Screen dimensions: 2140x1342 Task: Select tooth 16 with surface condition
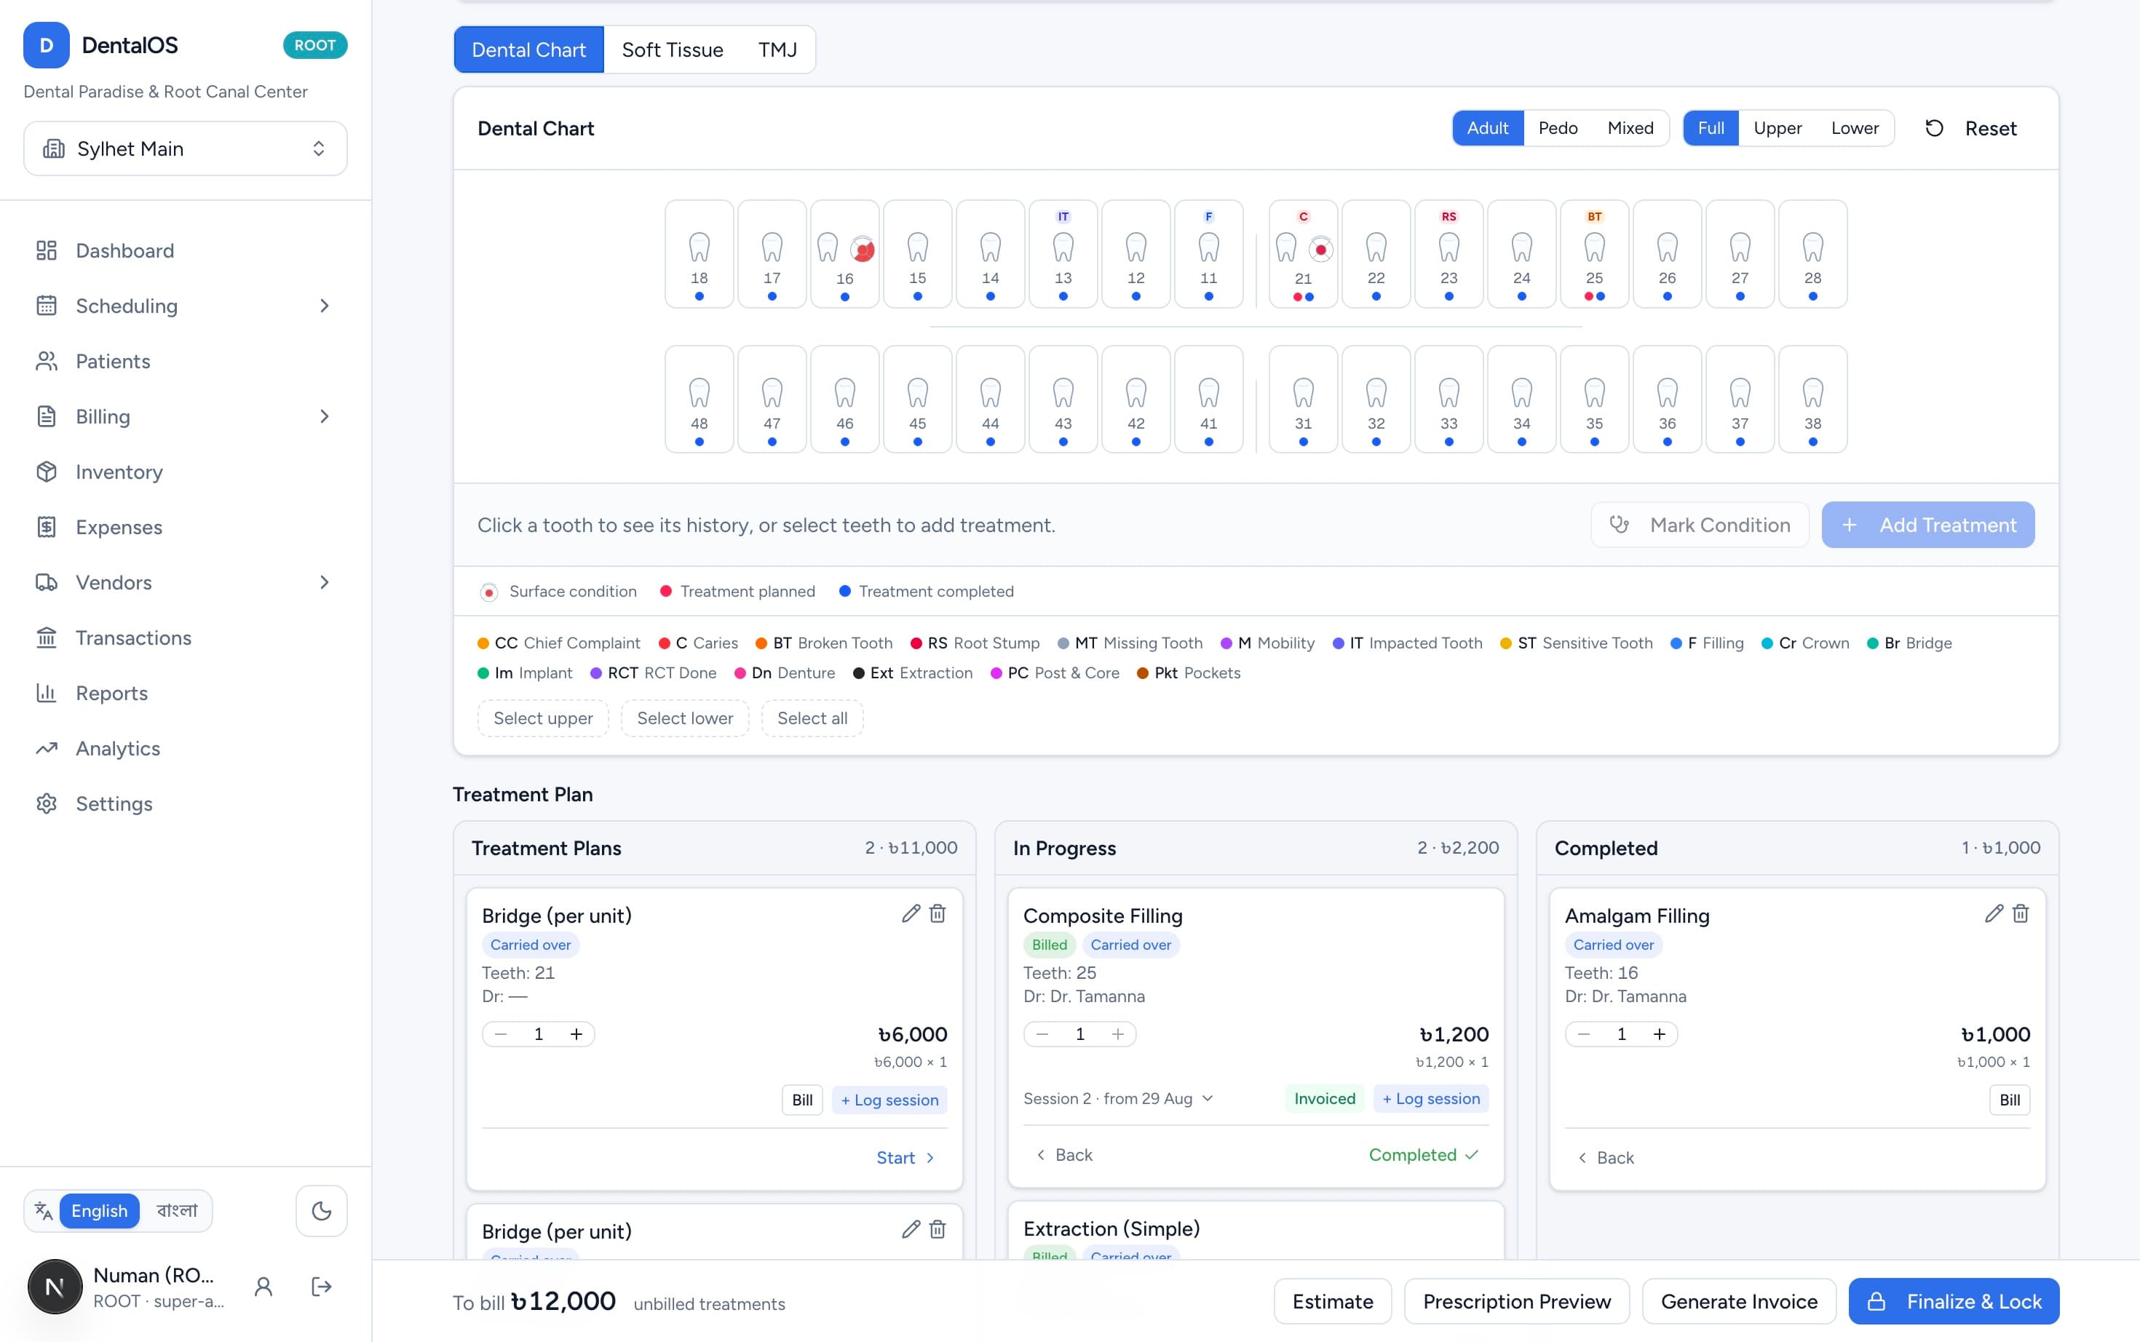[x=845, y=254]
